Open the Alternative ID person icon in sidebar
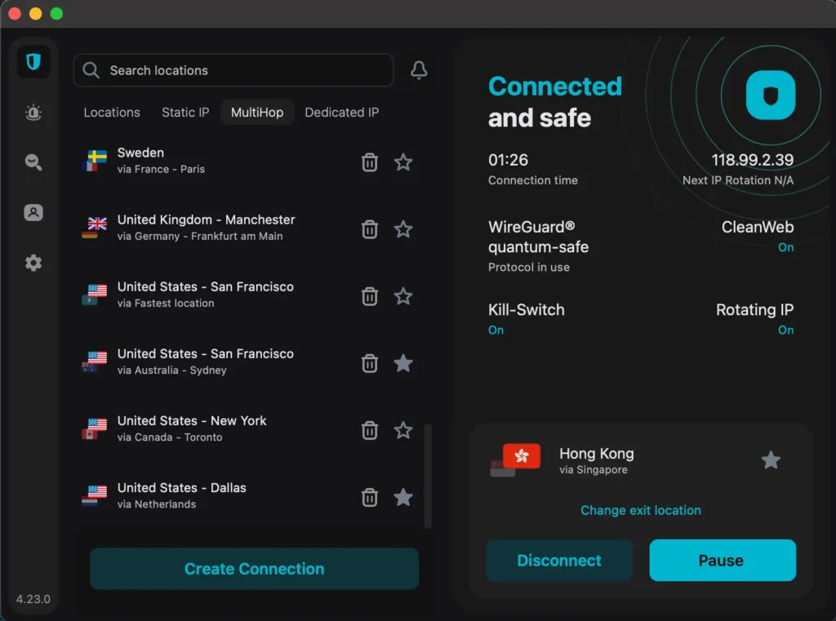This screenshot has width=836, height=621. click(x=33, y=213)
